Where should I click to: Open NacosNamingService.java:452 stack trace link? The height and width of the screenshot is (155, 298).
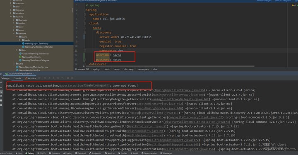pyautogui.click(x=159, y=104)
